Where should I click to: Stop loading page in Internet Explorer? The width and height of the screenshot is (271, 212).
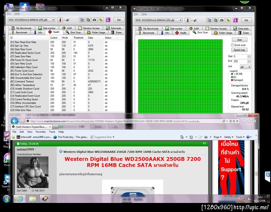pyautogui.click(x=237, y=121)
